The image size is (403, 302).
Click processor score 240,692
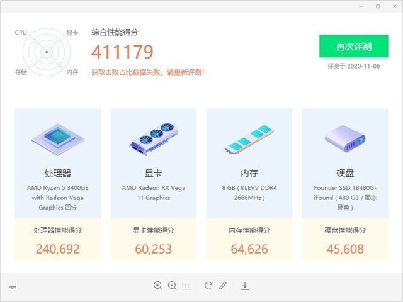pos(58,249)
